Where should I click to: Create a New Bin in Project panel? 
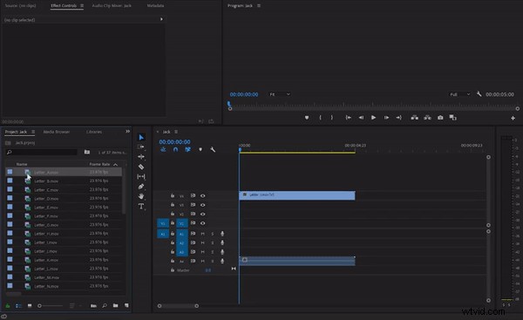115,305
